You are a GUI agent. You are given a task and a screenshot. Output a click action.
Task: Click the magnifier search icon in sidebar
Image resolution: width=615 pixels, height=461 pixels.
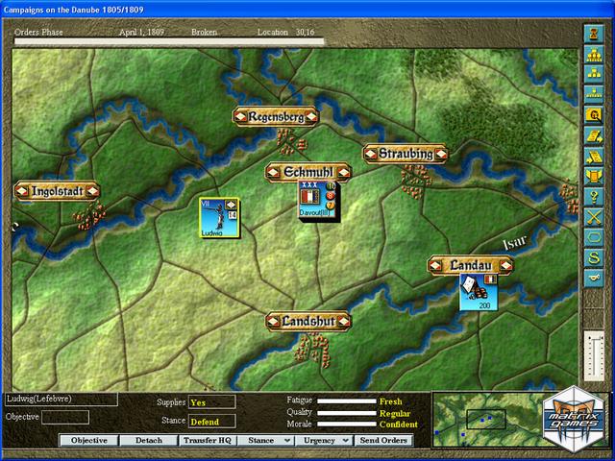[594, 115]
